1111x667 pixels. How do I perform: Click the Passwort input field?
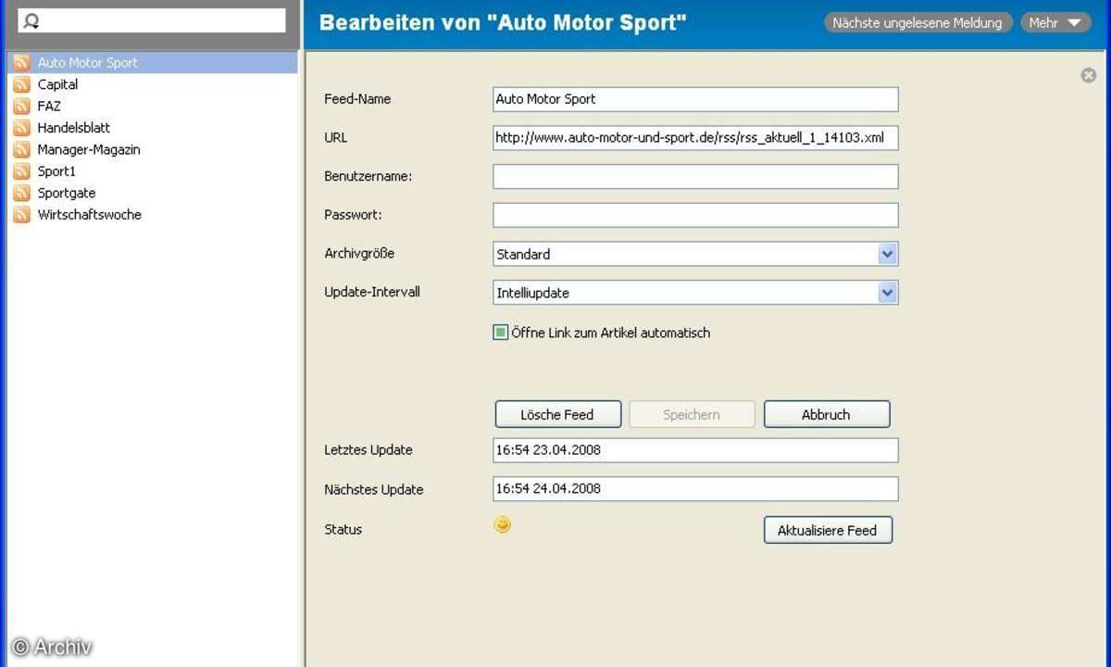(695, 215)
